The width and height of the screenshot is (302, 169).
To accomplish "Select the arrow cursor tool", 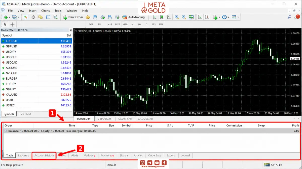I will [5, 24].
